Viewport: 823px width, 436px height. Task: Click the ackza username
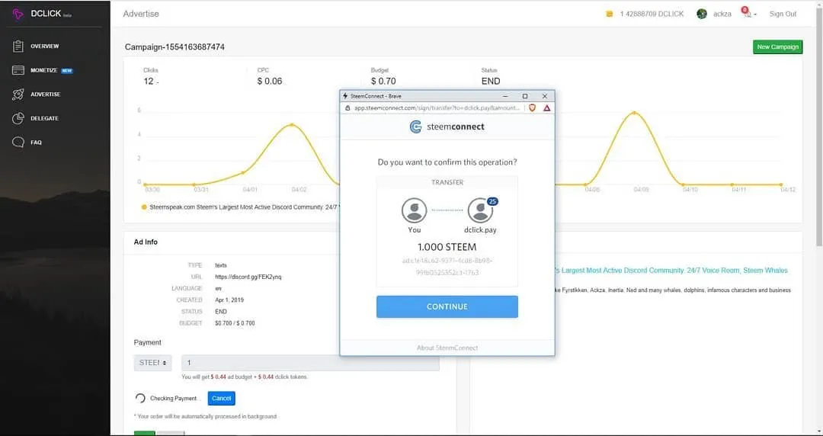pyautogui.click(x=722, y=14)
